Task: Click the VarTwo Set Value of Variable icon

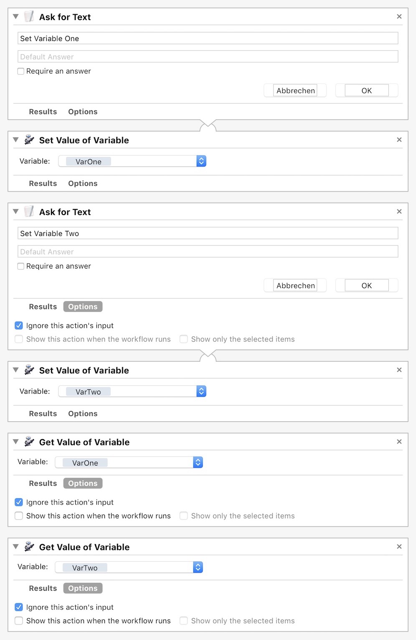Action: click(x=29, y=370)
